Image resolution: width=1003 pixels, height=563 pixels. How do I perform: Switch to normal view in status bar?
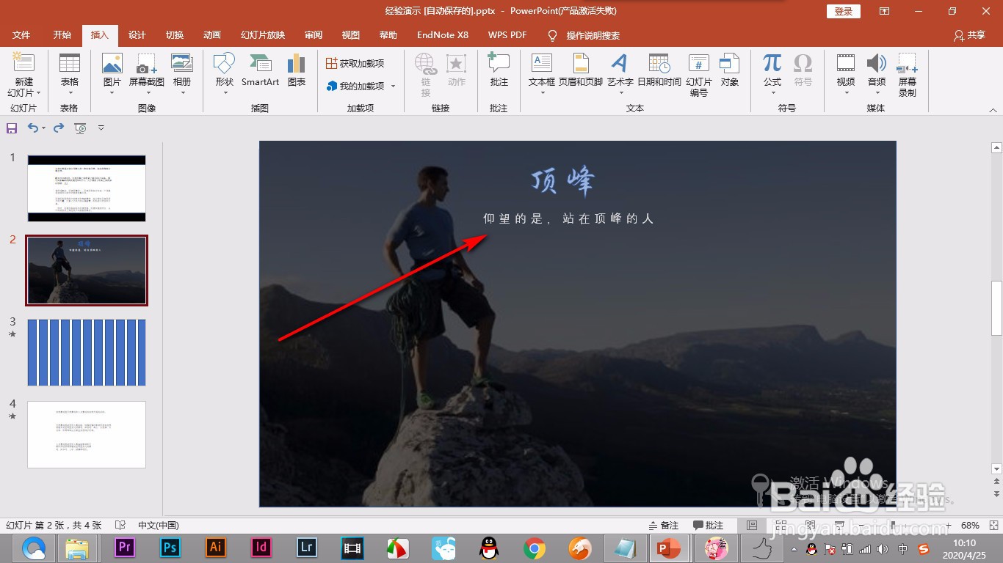(752, 526)
